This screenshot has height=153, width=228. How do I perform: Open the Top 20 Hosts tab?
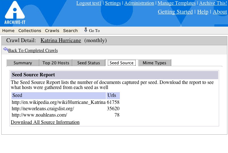(56, 63)
